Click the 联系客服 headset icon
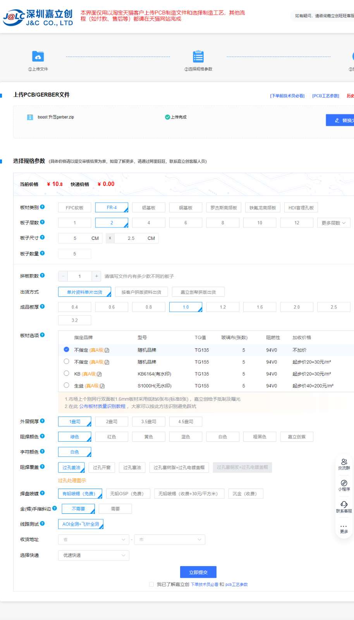This screenshot has width=354, height=620. coord(344,504)
